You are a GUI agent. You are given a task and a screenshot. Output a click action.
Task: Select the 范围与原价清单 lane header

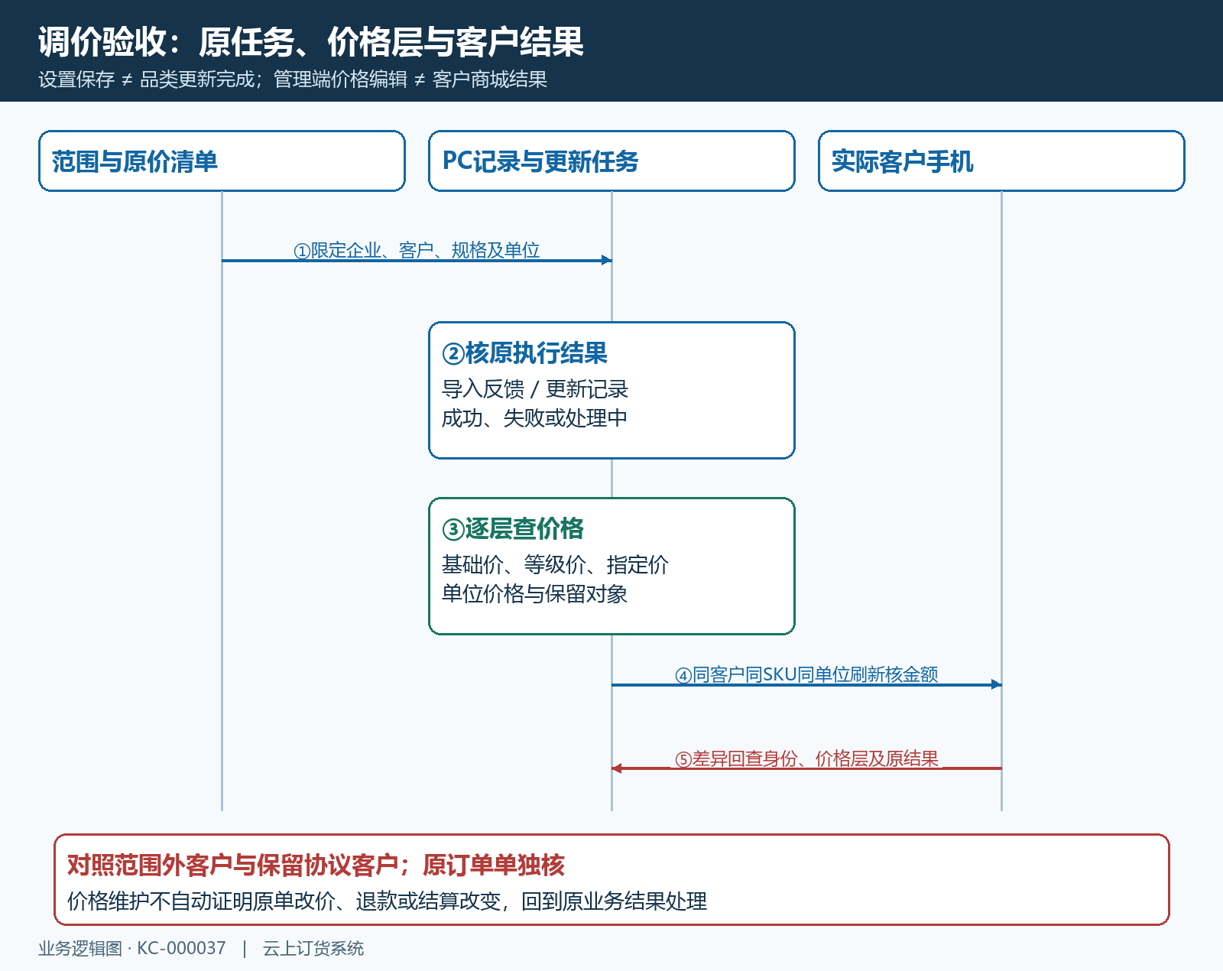pos(222,161)
